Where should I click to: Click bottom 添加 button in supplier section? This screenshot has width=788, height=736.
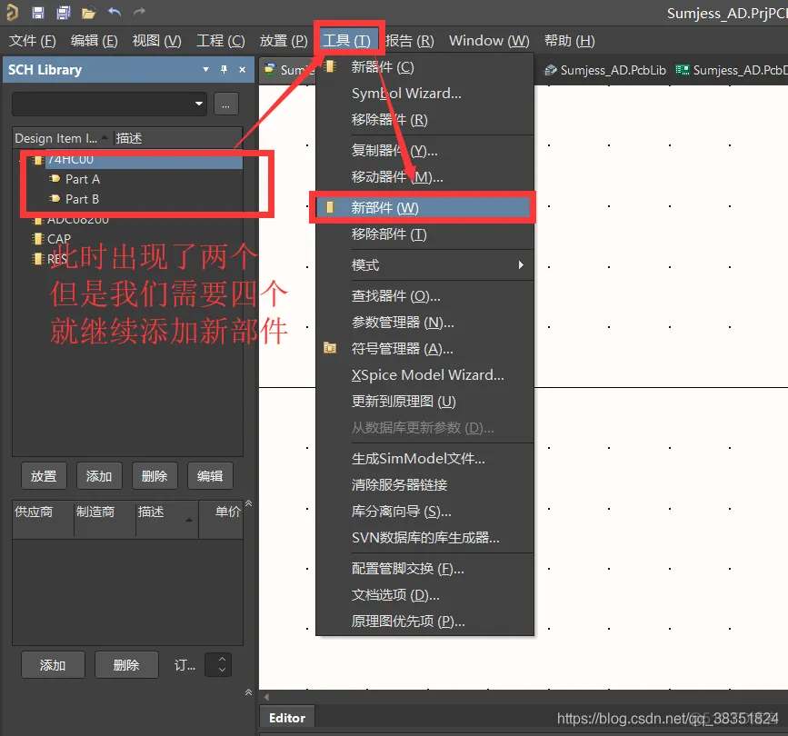tap(53, 665)
